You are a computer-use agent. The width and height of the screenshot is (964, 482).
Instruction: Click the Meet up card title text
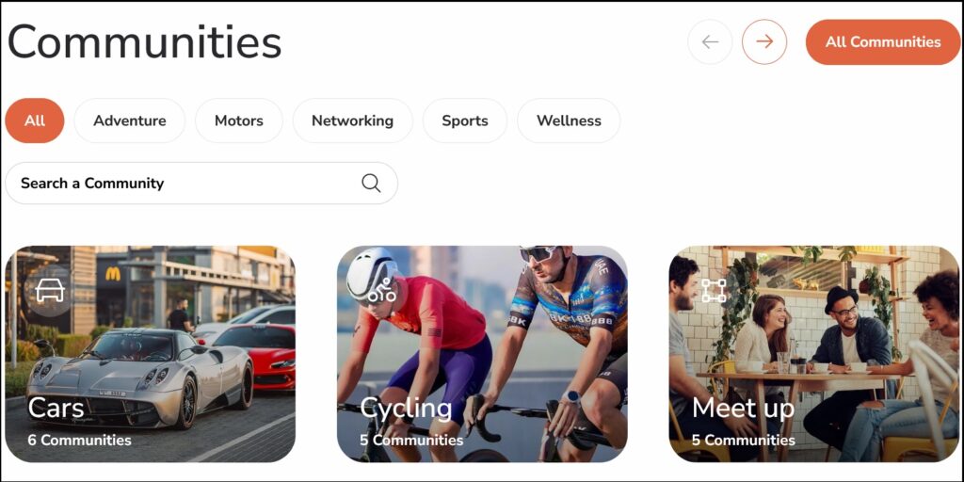[744, 409]
